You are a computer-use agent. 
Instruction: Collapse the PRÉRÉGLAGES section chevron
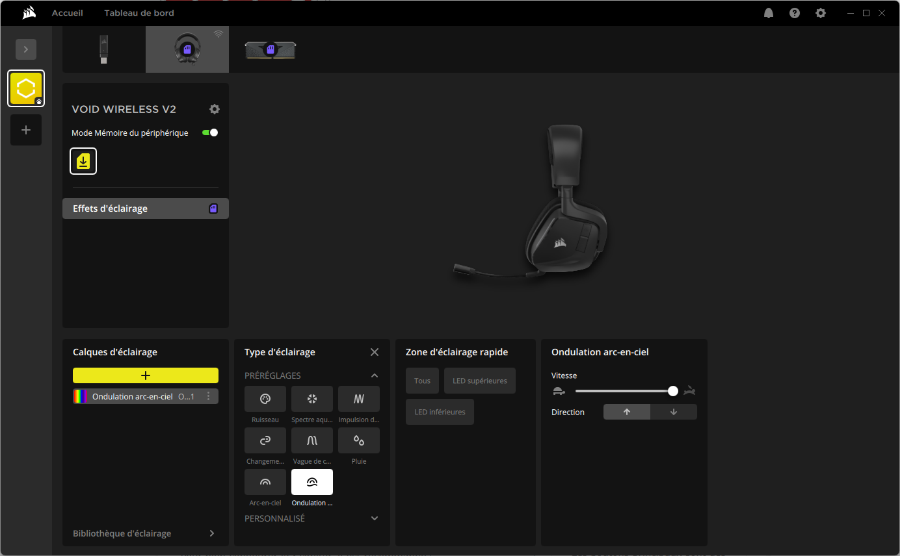375,375
